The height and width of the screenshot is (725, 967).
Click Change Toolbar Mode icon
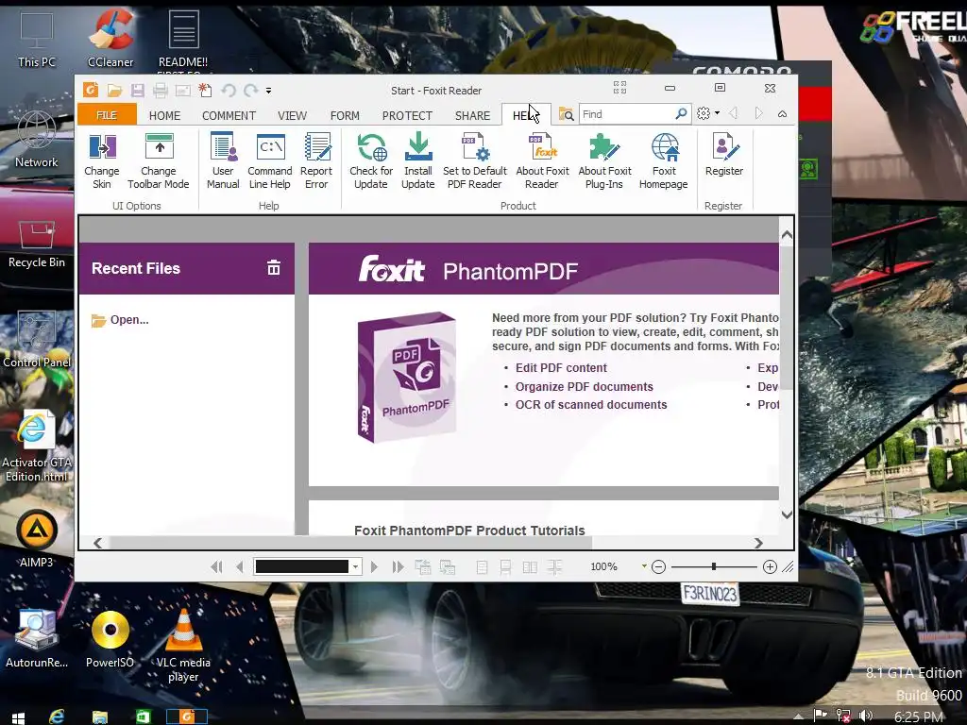pyautogui.click(x=159, y=161)
